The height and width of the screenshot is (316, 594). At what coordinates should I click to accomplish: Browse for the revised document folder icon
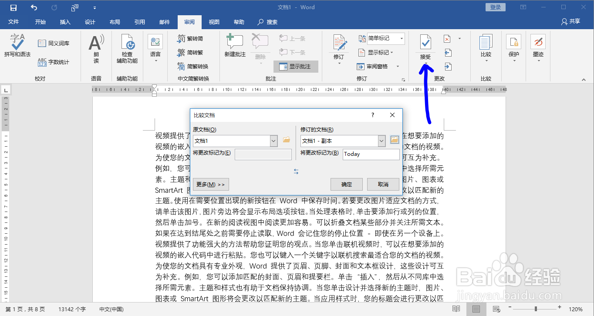[x=395, y=140]
